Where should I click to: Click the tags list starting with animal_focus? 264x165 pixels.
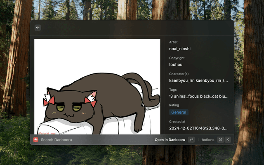pyautogui.click(x=198, y=96)
